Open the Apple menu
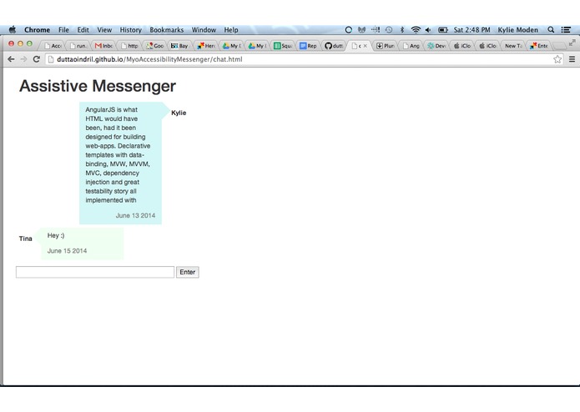The width and height of the screenshot is (580, 412). click(x=13, y=29)
